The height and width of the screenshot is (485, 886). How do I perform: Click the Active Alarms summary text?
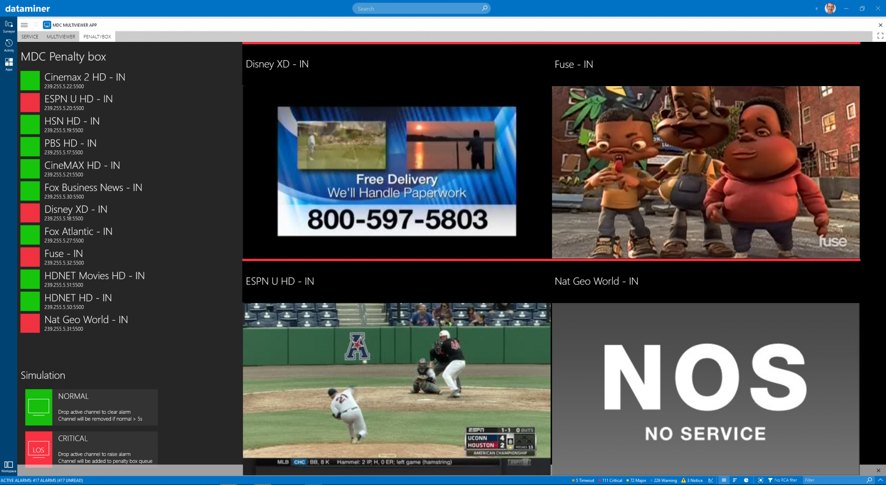pos(42,480)
